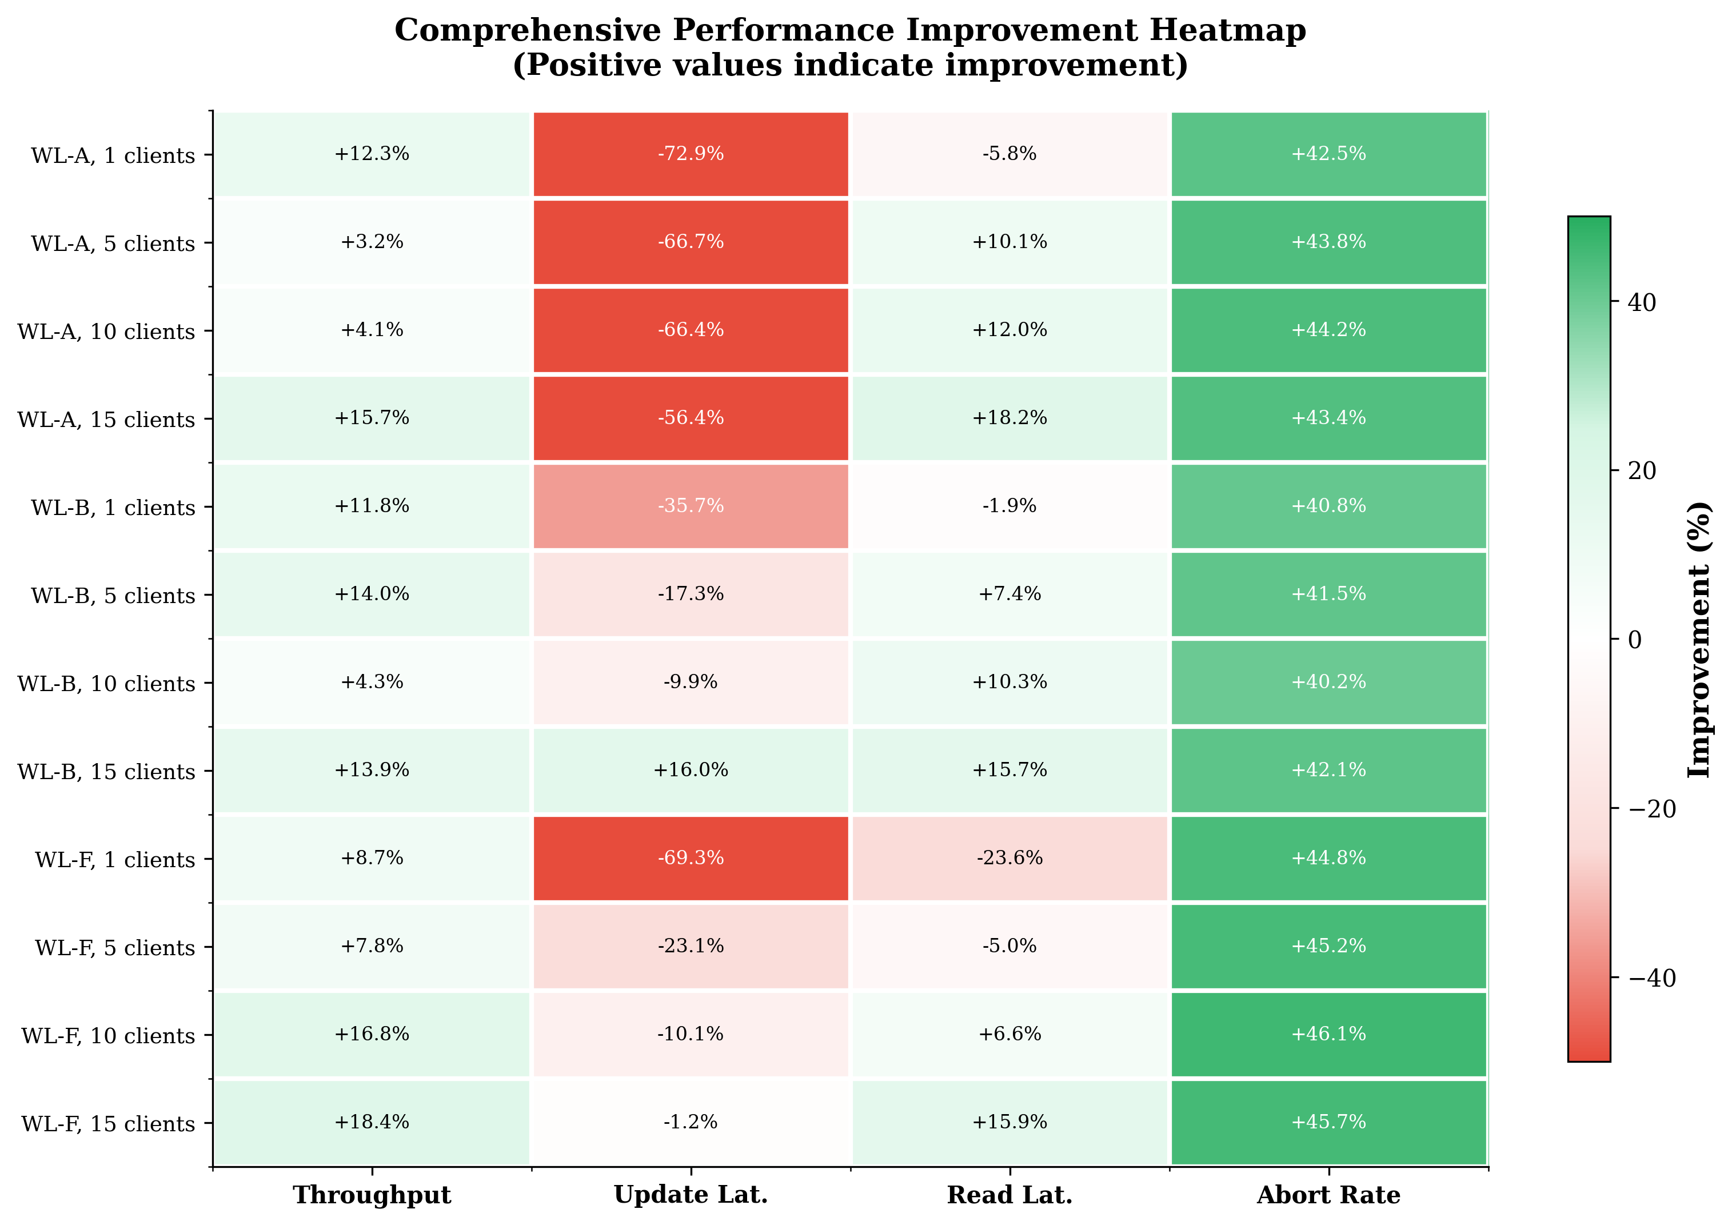The width and height of the screenshot is (1732, 1225).
Task: Click the -35.7% cell for WL-B, 1 clients
Action: pyautogui.click(x=691, y=506)
